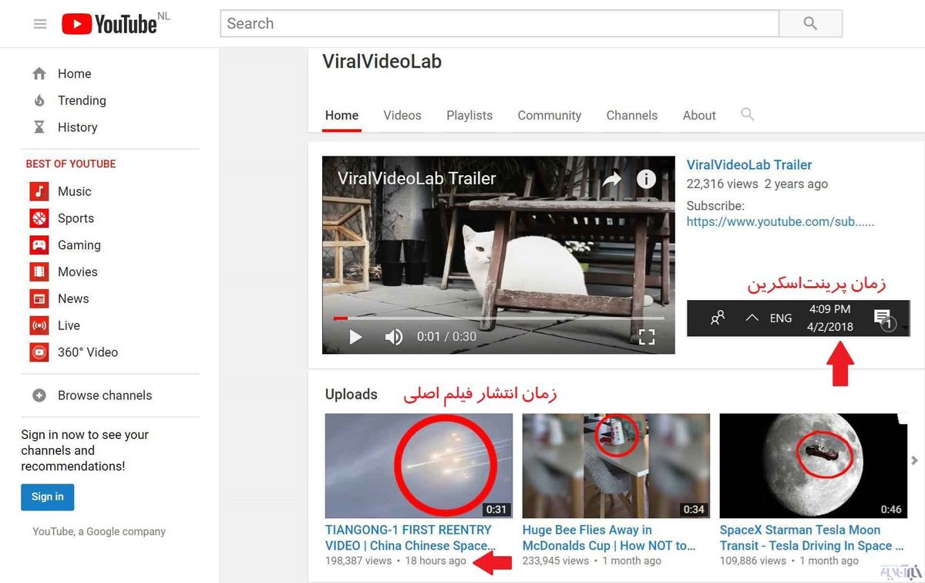Open 360° Video under Best of YouTube
Viewport: 925px width, 583px height.
(x=88, y=352)
